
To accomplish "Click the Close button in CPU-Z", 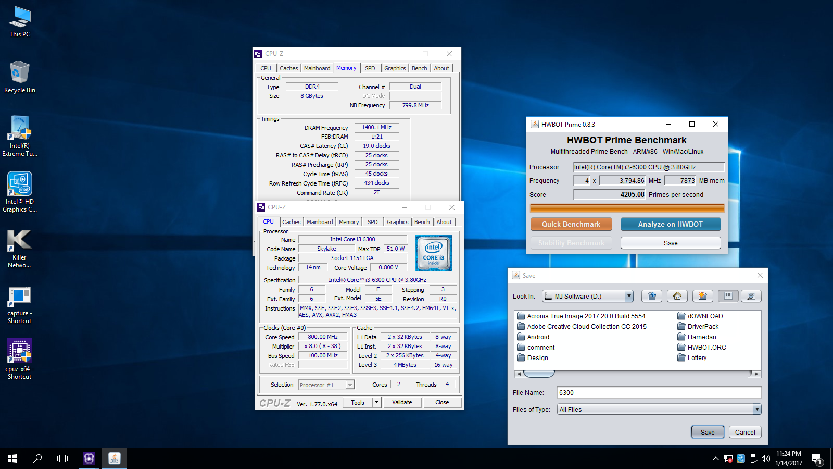I will click(442, 402).
